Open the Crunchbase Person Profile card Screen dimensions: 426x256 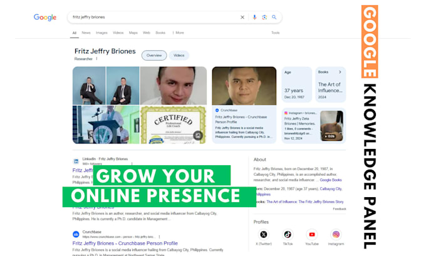pos(244,105)
